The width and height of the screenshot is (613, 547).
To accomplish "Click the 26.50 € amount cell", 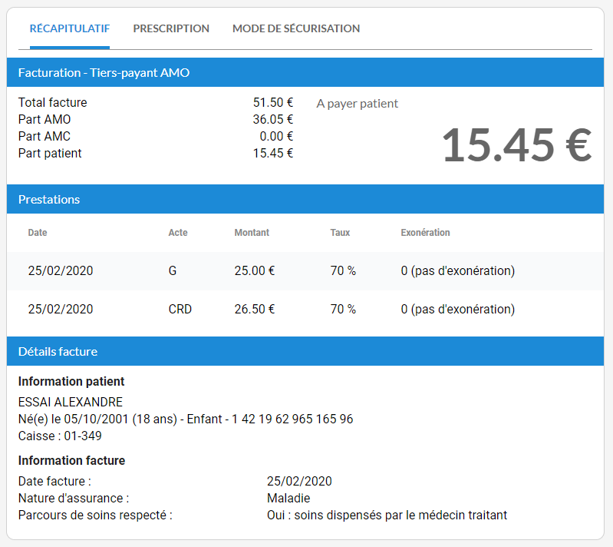I will (254, 309).
